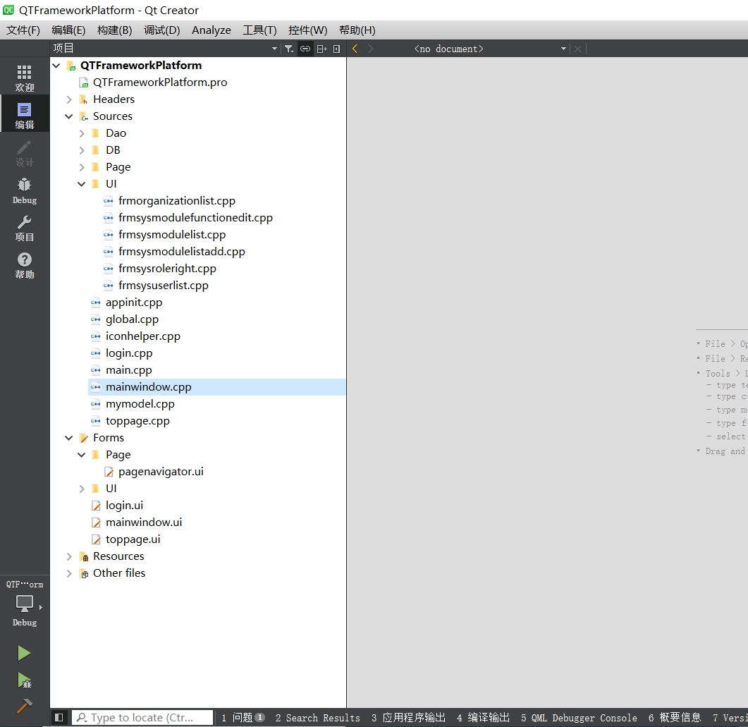Open the QML Debugger Console pane
The width and height of the screenshot is (748, 727).
click(x=579, y=717)
